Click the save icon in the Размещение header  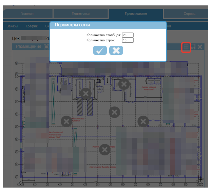193,47
